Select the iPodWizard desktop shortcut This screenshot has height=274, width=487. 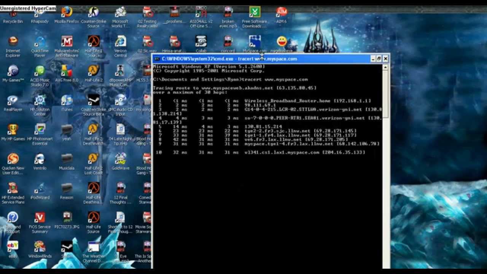click(40, 191)
